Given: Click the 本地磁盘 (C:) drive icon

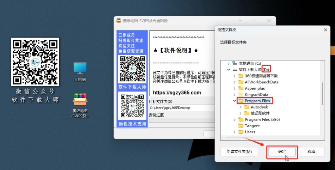Looking at the screenshot, I should 235,63.
